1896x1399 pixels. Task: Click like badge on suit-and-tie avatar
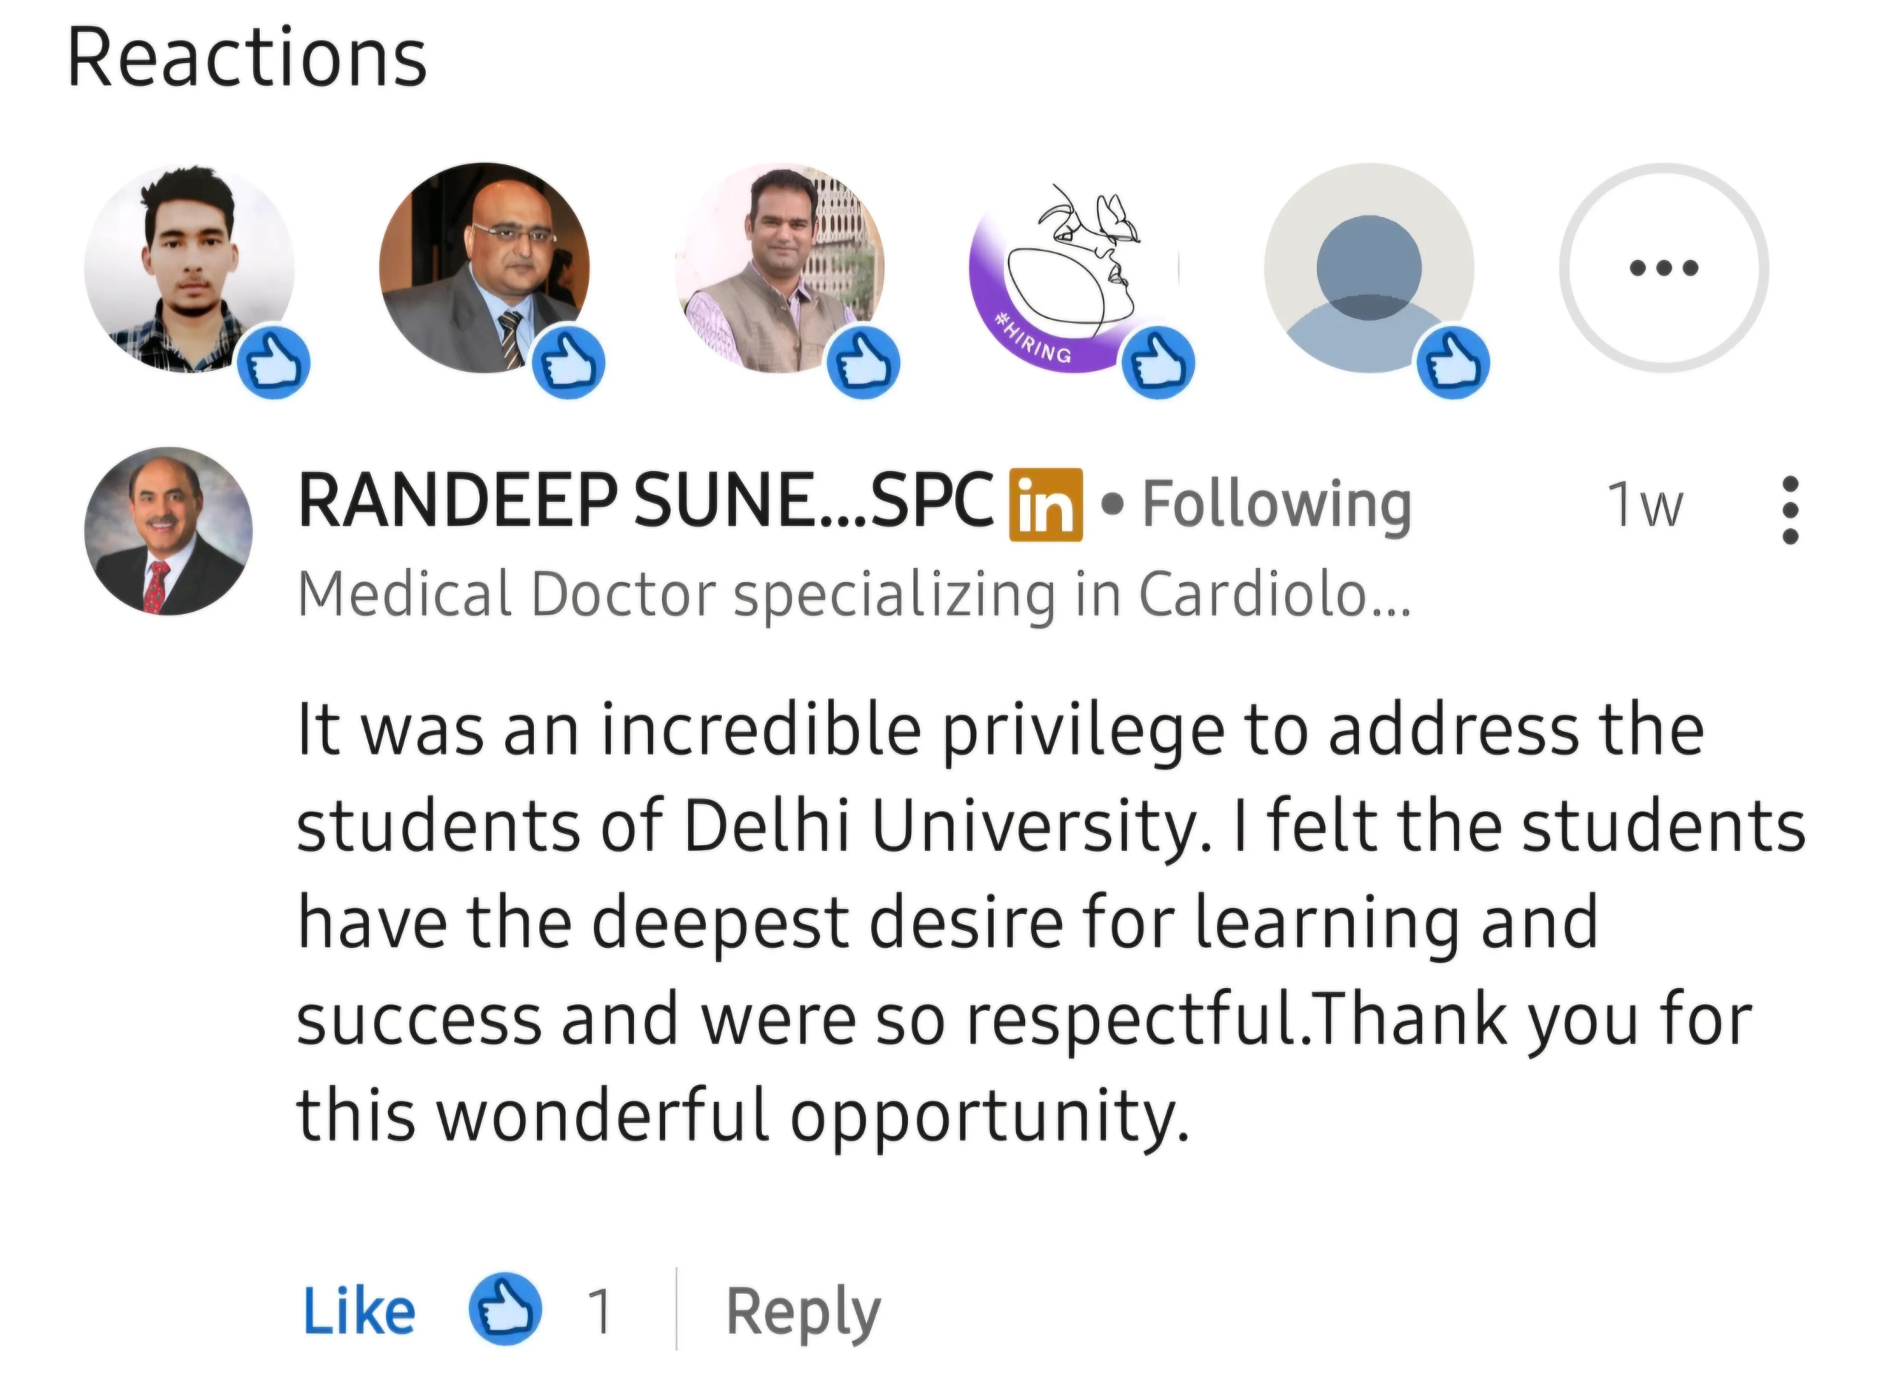pyautogui.click(x=568, y=361)
